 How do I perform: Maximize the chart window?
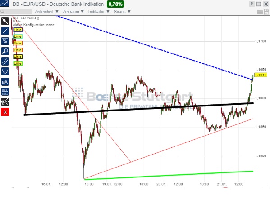[259, 4]
